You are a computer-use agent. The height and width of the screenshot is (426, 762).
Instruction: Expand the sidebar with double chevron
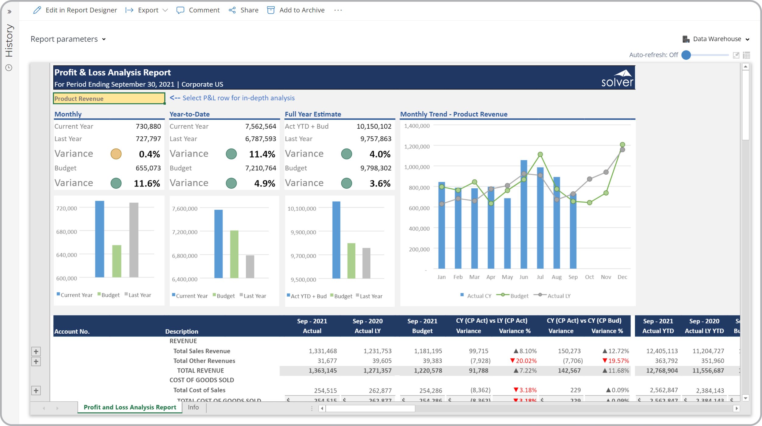coord(9,12)
